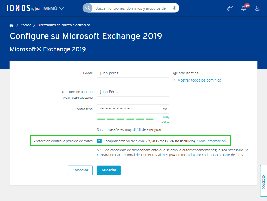The image size is (267, 201).
Task: Open Correo breadcrumb item
Action: point(26,25)
